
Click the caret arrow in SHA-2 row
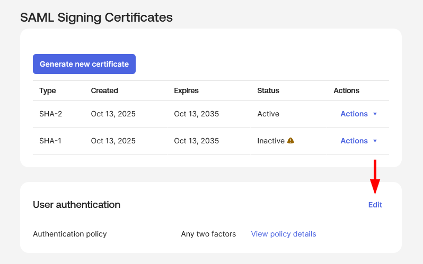click(x=375, y=114)
